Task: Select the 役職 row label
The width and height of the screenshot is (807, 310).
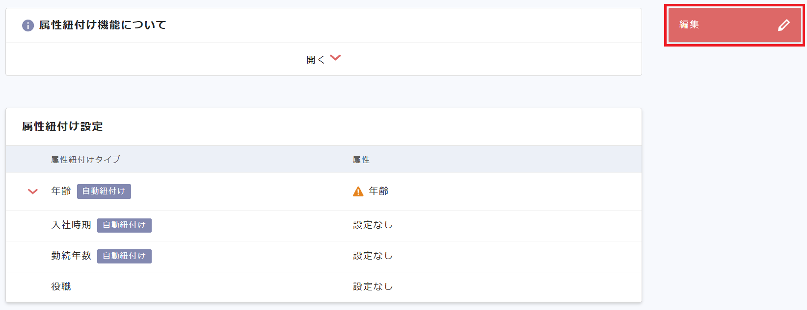Action: pyautogui.click(x=61, y=286)
